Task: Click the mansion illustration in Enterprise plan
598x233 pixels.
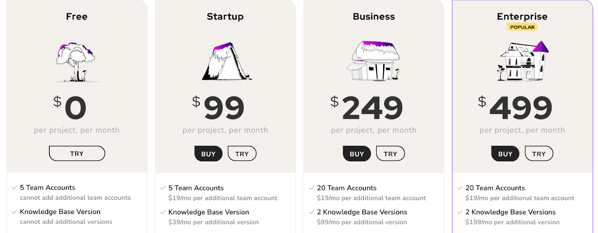Action: (x=523, y=62)
